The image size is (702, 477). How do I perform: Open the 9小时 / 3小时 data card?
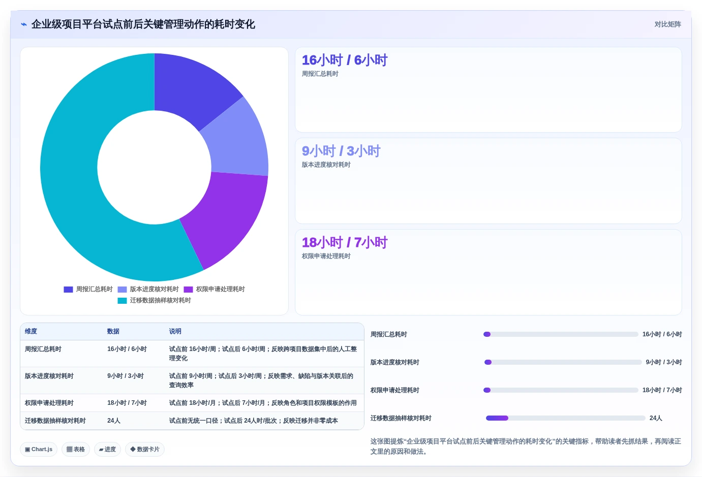click(x=489, y=181)
